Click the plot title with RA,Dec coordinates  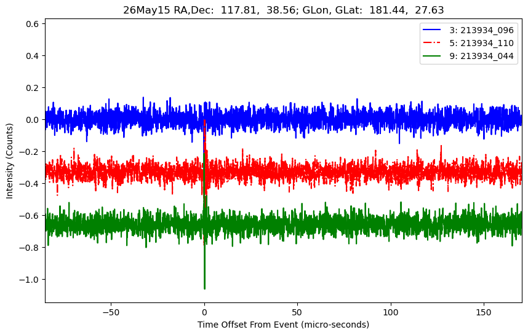pyautogui.click(x=283, y=10)
